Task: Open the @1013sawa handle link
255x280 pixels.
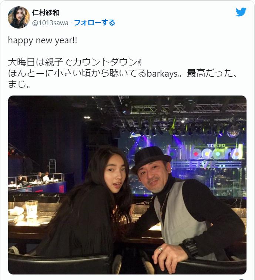Action: [50, 23]
